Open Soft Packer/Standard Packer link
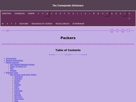 coord(22,64)
